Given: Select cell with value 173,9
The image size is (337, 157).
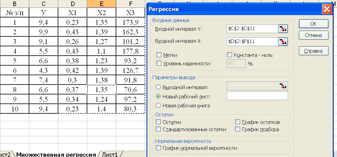Looking at the screenshot, I should coord(130,22).
